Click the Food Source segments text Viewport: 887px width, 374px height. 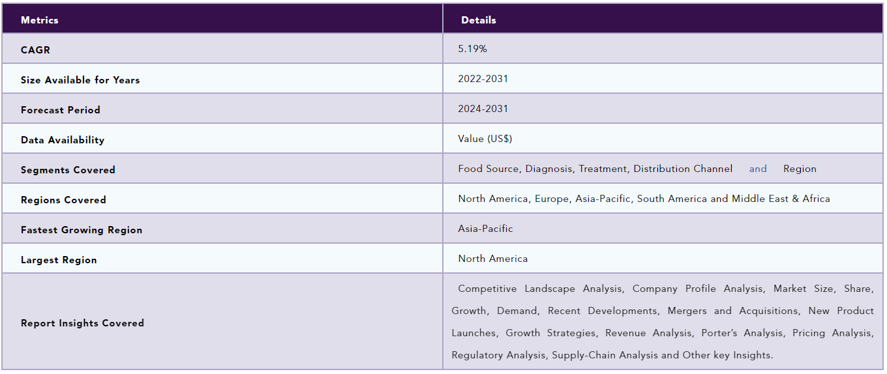[595, 169]
